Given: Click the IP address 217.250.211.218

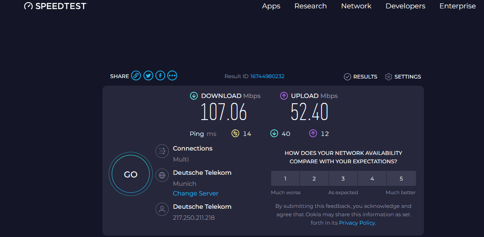Looking at the screenshot, I should (x=194, y=218).
